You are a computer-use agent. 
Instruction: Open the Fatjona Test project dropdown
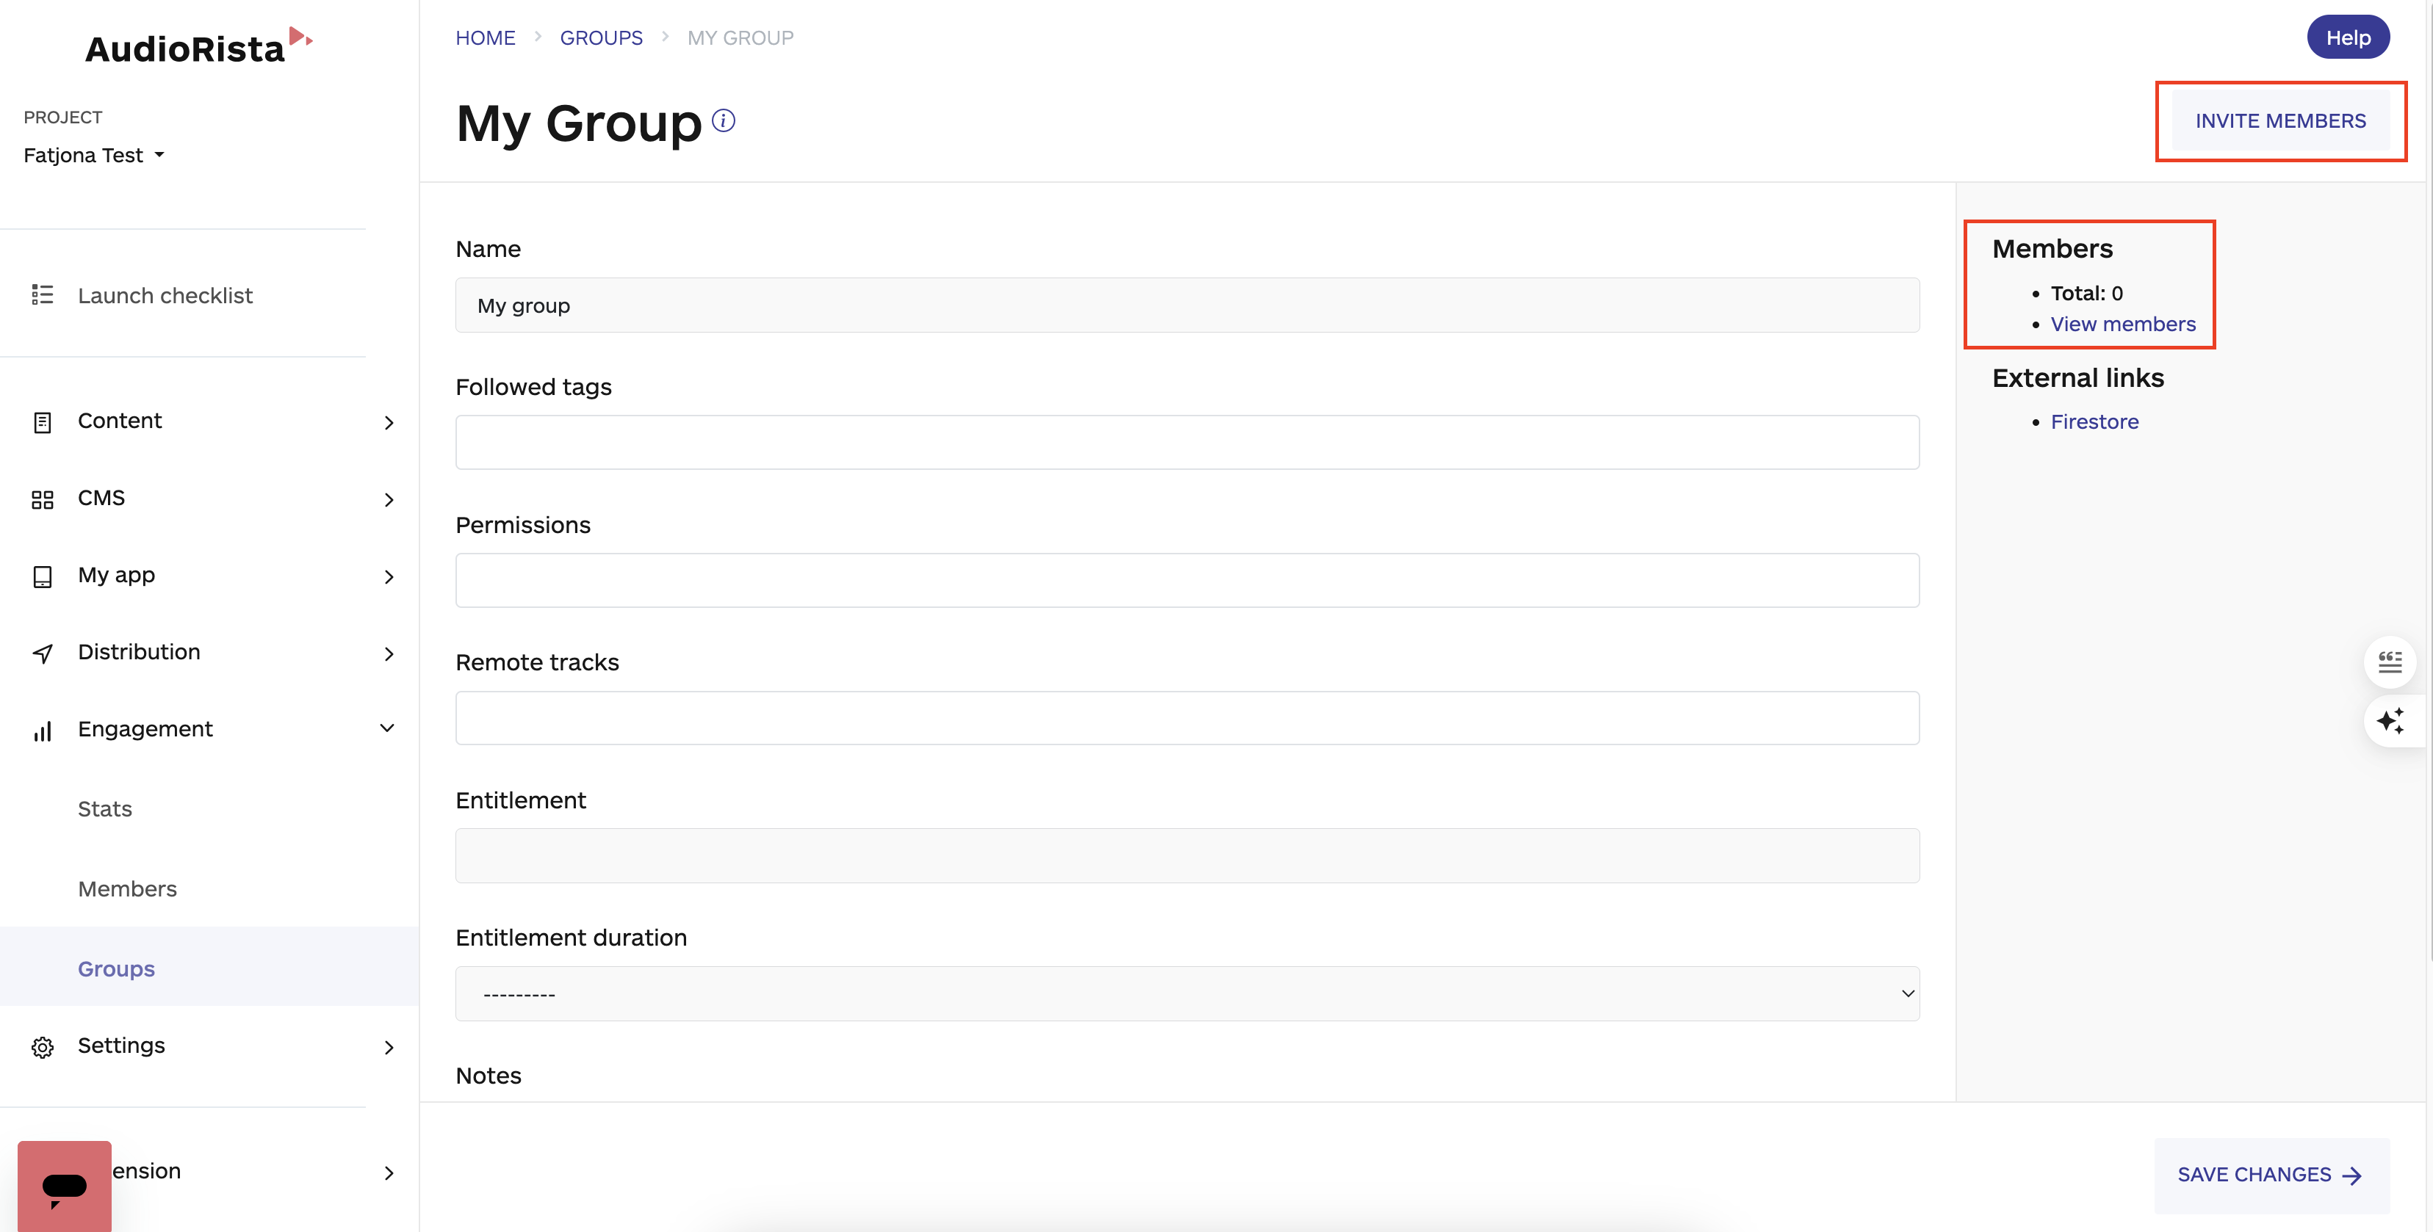(95, 155)
